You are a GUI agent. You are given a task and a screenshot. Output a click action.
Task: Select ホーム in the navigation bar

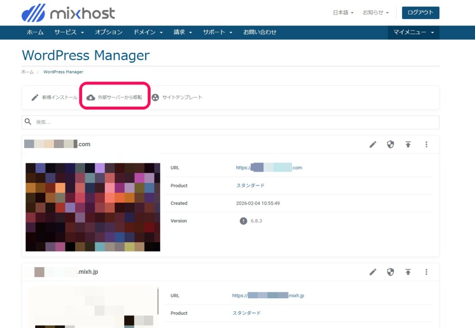[35, 32]
